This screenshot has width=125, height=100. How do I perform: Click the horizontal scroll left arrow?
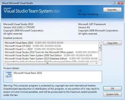click(5, 63)
